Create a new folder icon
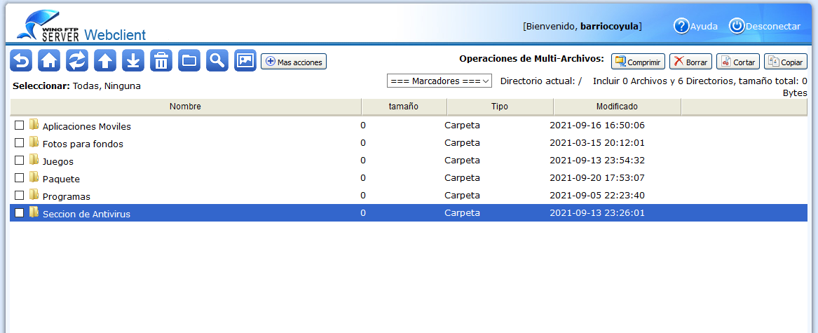Screen dimensions: 818x333 (189, 61)
